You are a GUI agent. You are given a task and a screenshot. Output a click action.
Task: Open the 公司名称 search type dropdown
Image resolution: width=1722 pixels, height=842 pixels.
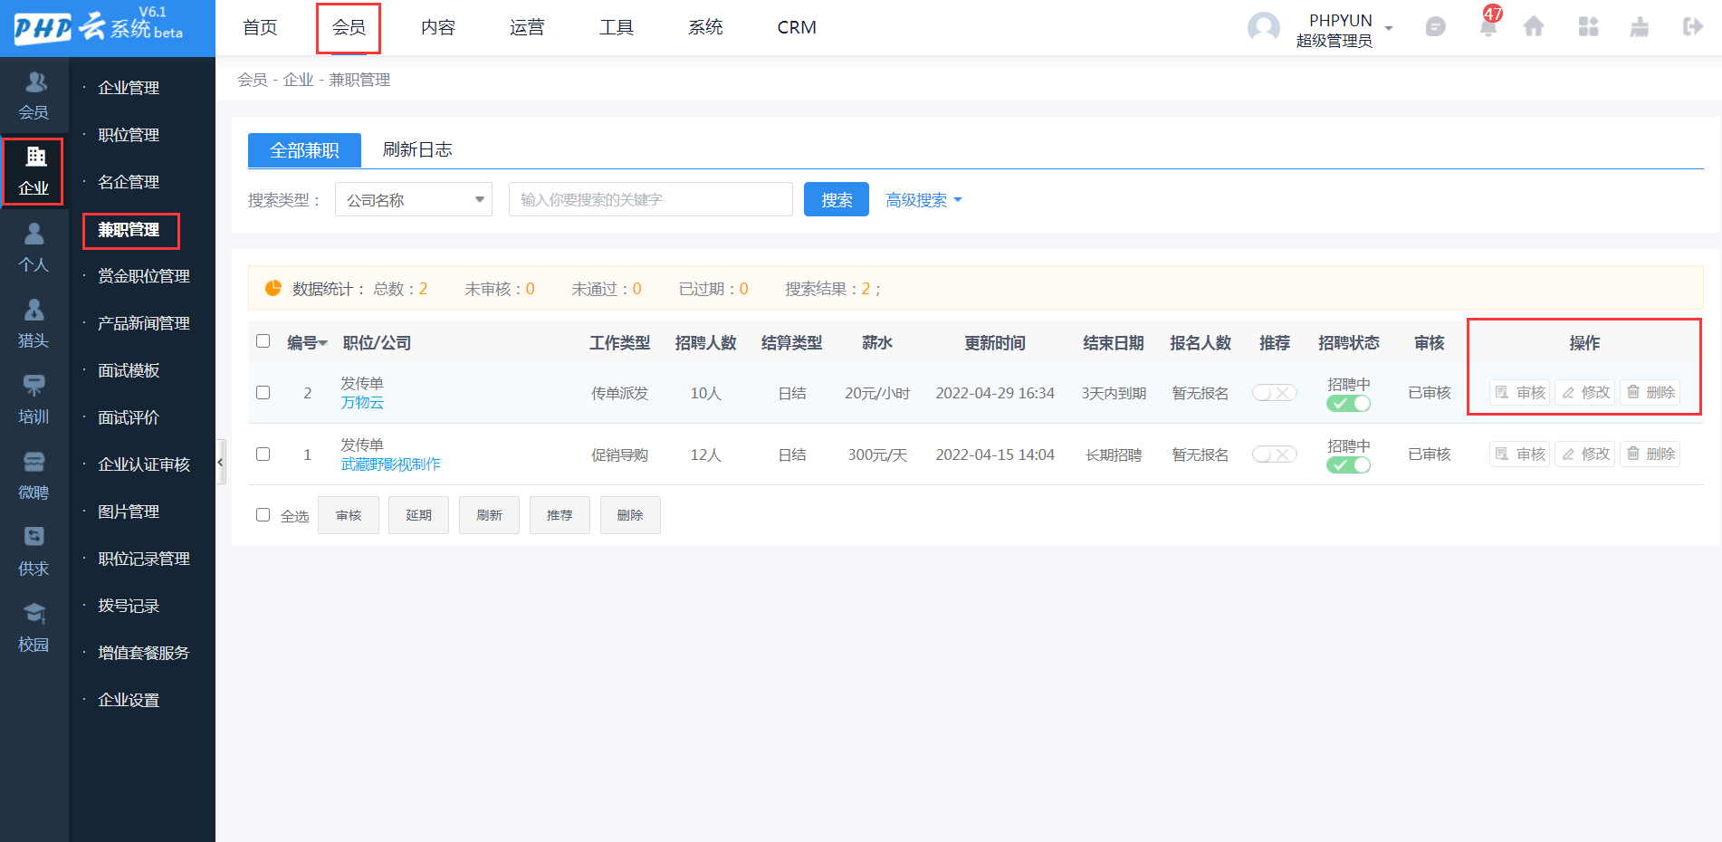tap(414, 199)
